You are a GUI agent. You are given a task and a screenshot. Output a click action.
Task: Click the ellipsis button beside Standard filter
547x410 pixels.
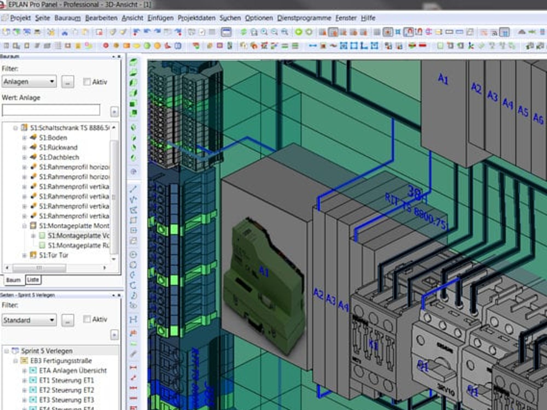point(68,320)
